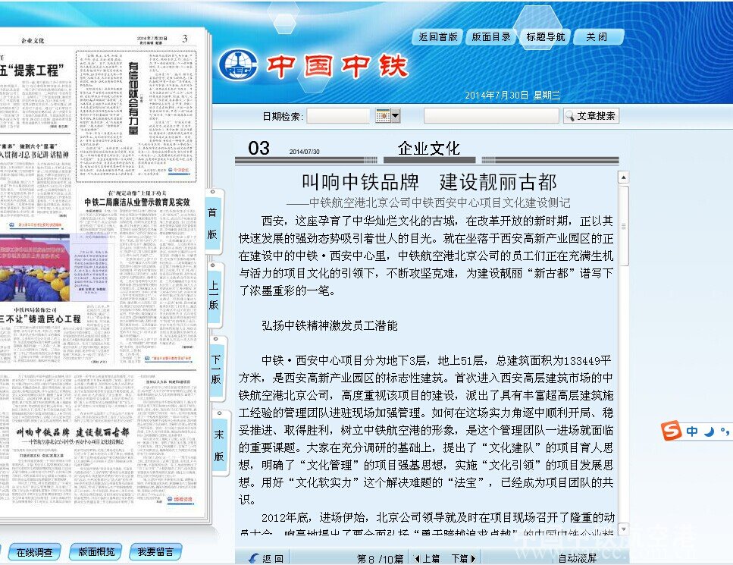733x565 pixels.
Task: Click the 返回 back arrow link
Action: coord(265,558)
